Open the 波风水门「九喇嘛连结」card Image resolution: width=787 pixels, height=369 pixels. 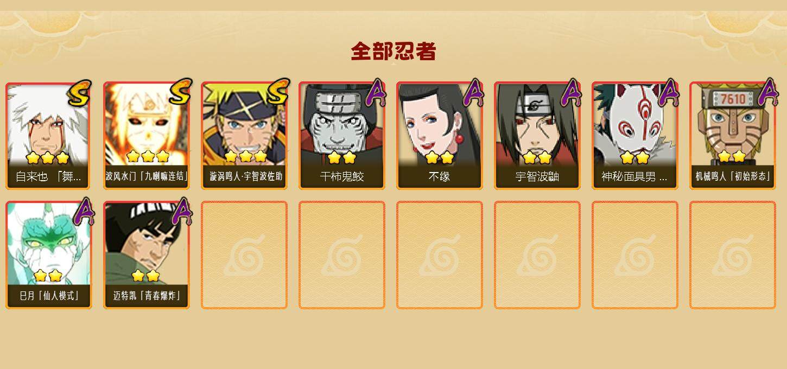[147, 136]
